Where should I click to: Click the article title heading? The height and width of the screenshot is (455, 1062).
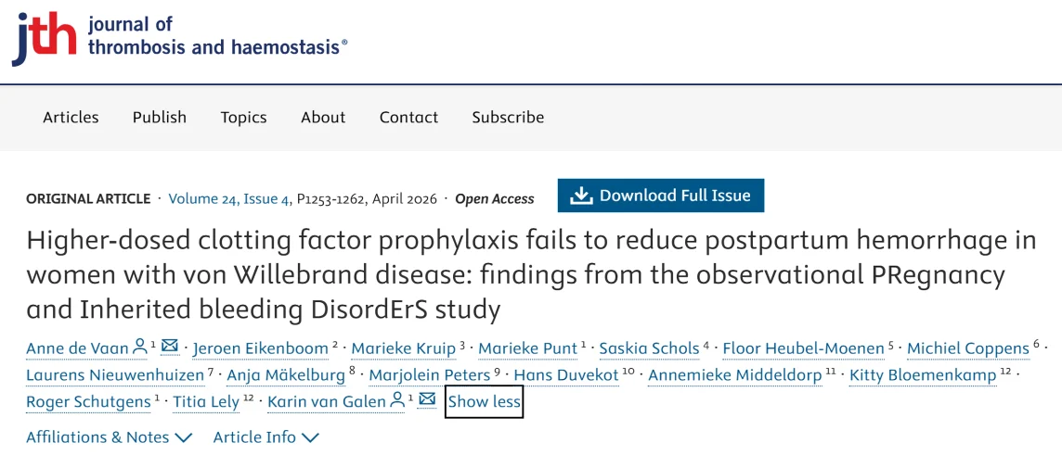pos(531,274)
